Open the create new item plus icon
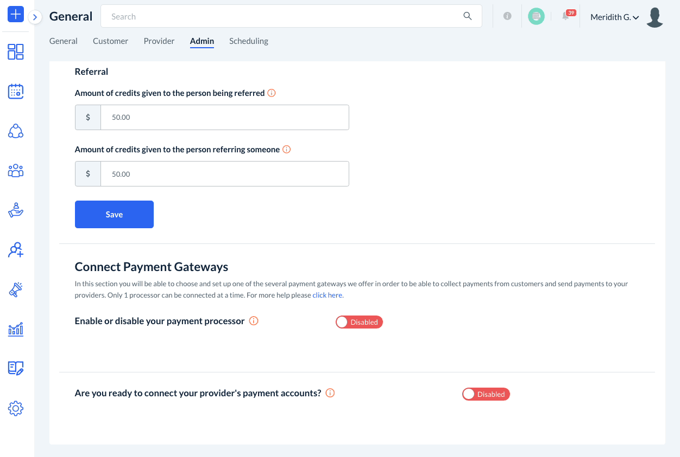The width and height of the screenshot is (680, 457). [15, 14]
